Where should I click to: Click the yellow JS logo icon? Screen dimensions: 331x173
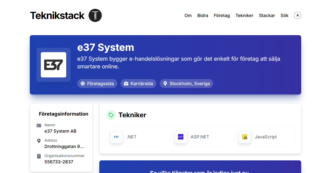245,137
